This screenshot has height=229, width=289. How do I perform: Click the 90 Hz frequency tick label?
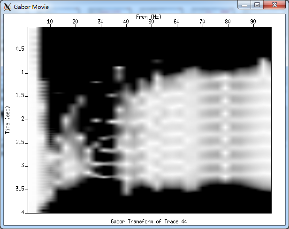coord(253,22)
